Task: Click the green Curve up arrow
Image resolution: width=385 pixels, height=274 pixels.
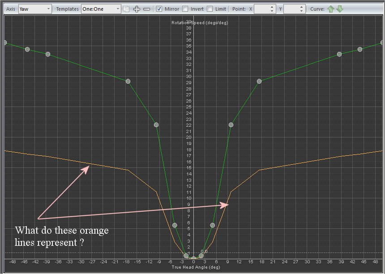Action: coord(331,9)
